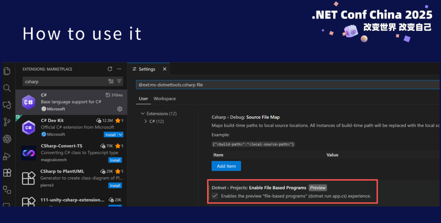Click the Value column header
This screenshot has width=441, height=223.
tap(332, 155)
